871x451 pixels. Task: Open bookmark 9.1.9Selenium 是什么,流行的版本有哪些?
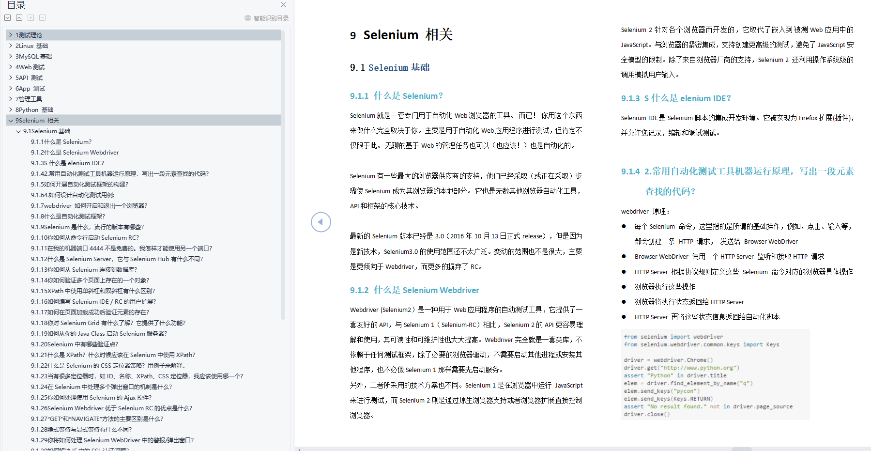pyautogui.click(x=87, y=227)
